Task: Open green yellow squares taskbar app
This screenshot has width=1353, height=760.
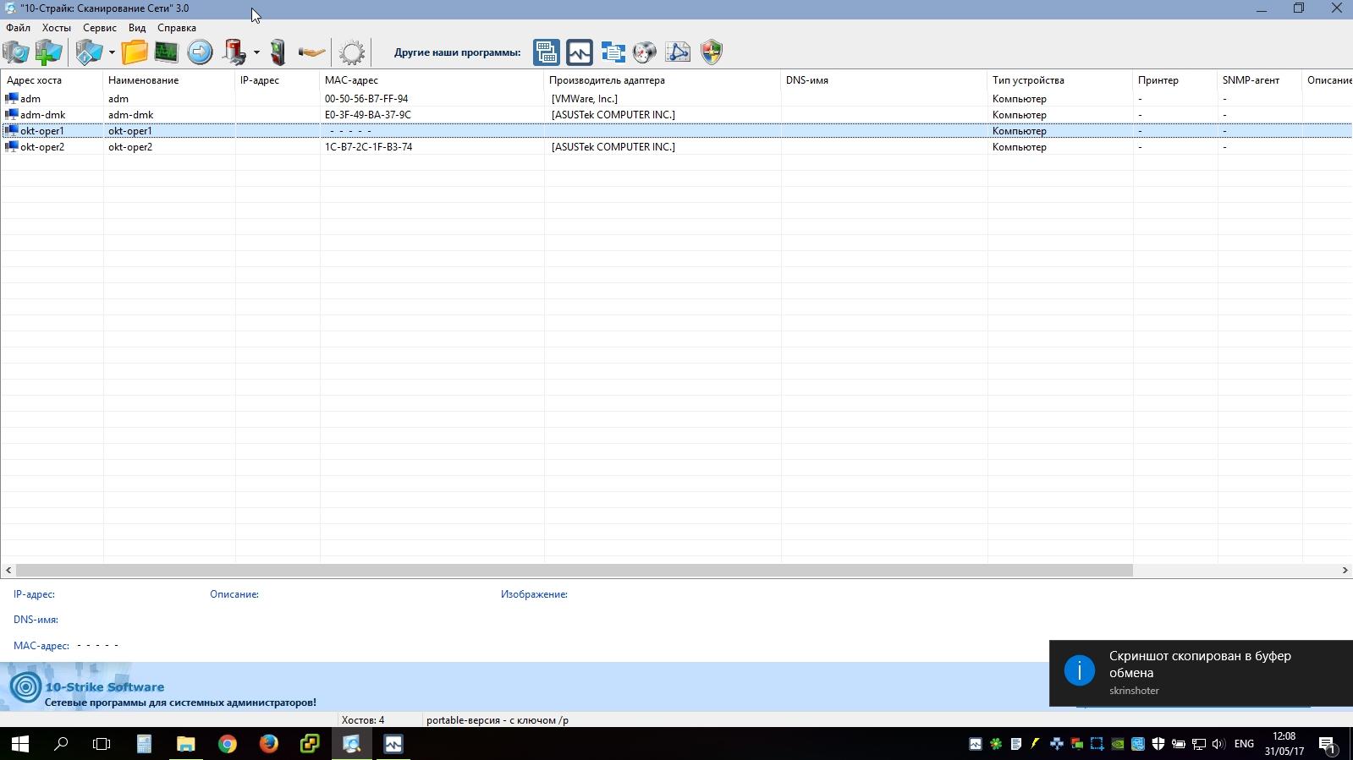Action: 310,744
